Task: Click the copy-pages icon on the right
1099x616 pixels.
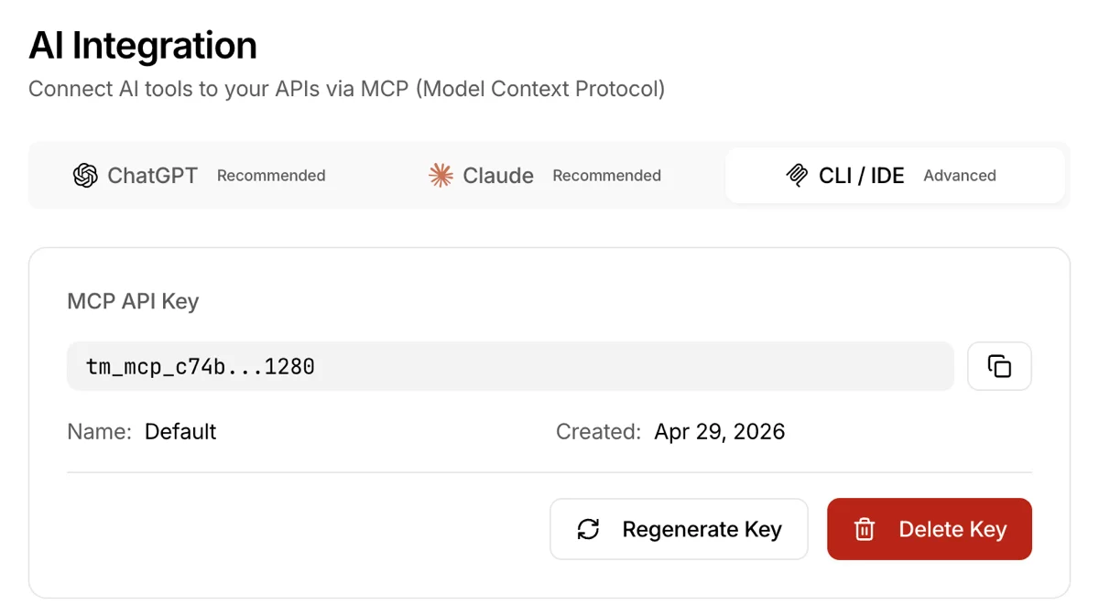Action: click(999, 365)
